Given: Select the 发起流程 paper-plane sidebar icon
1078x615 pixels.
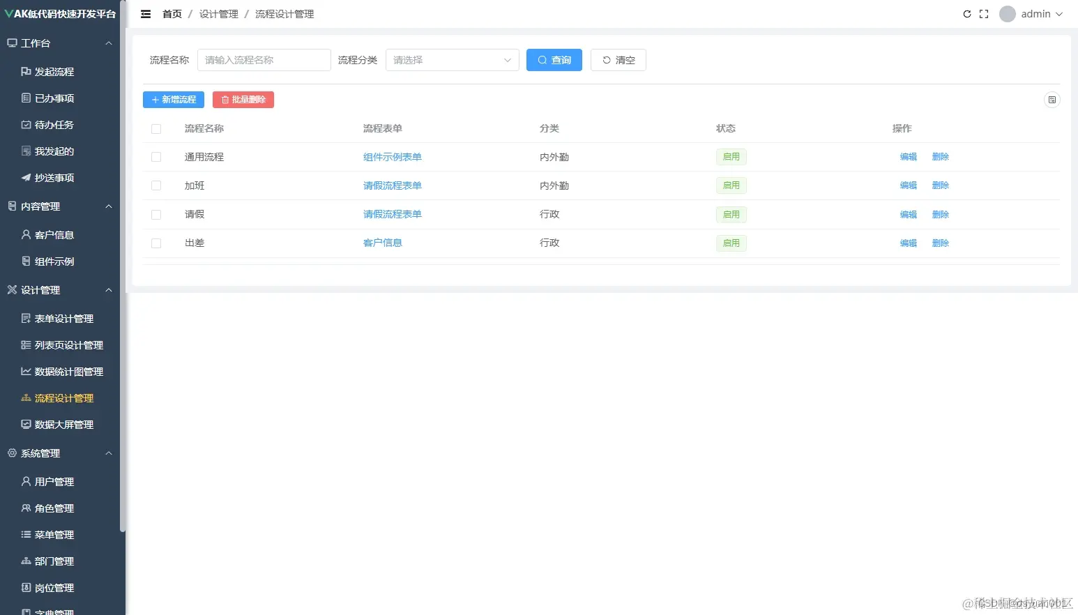Looking at the screenshot, I should pos(25,71).
